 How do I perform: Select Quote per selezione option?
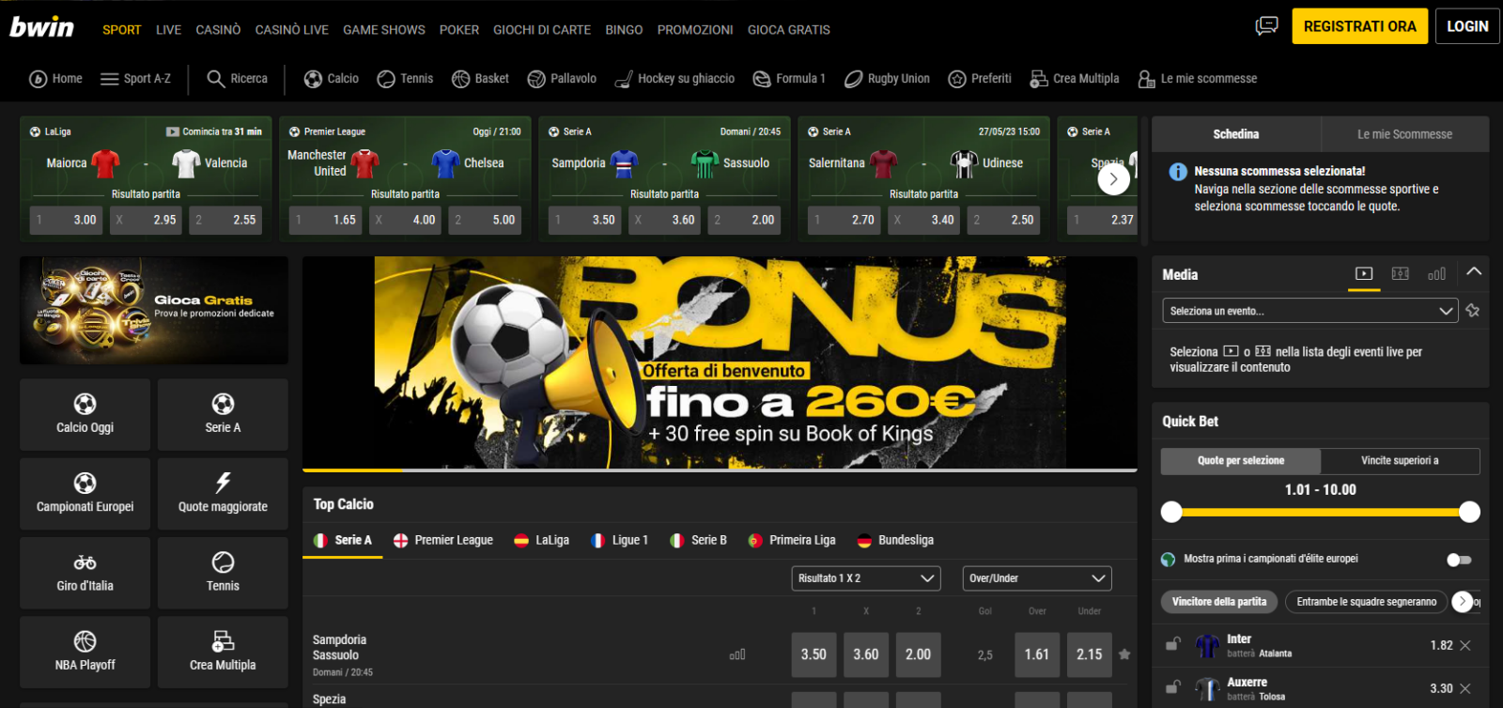coord(1241,461)
